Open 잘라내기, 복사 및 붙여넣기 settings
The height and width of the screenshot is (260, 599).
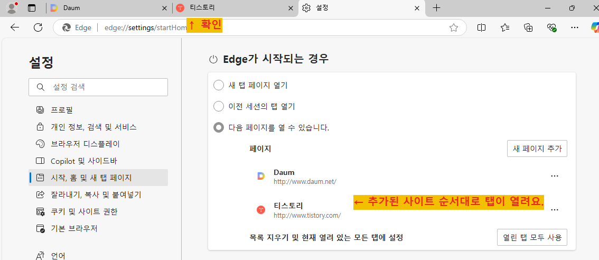coord(98,194)
